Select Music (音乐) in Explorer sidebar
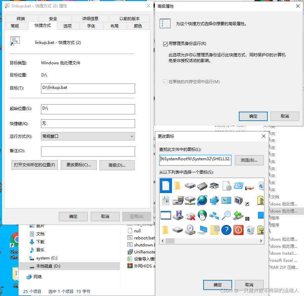Image resolution: width=304 pixels, height=296 pixels. [37, 250]
